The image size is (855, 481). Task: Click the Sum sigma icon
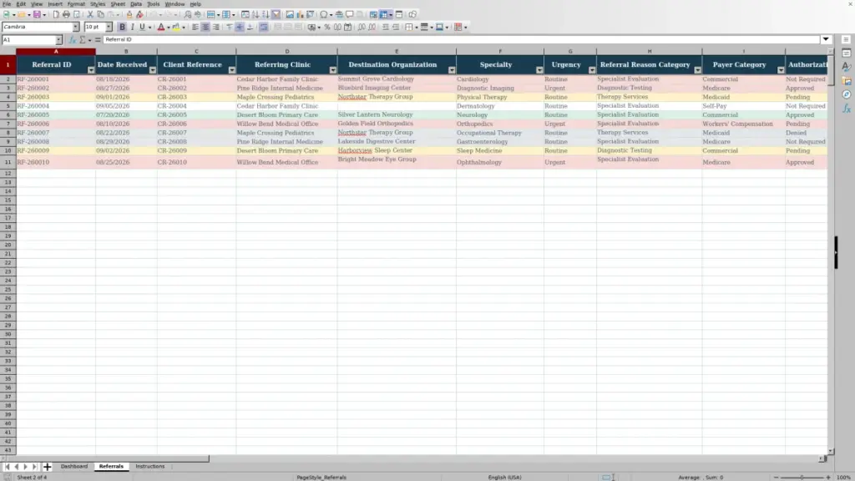83,40
